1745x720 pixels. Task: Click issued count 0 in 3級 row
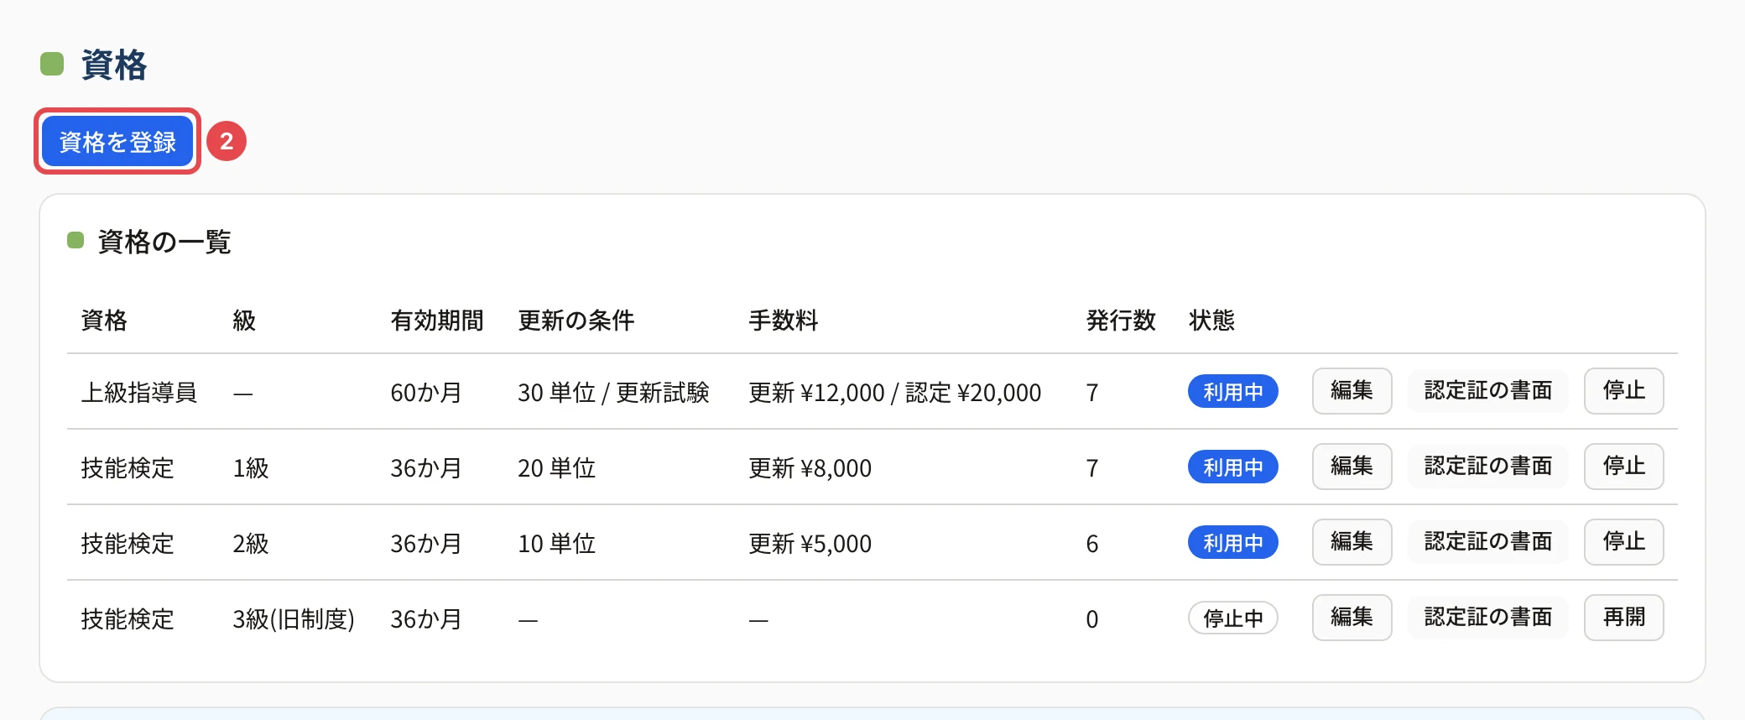(1091, 618)
